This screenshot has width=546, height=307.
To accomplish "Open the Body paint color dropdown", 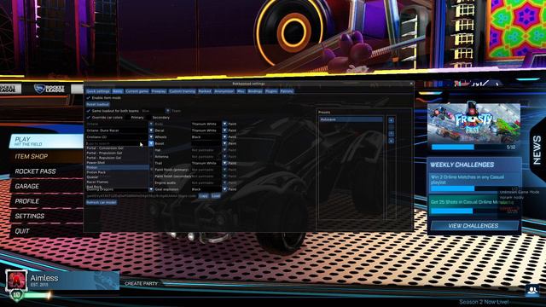I will [x=224, y=124].
